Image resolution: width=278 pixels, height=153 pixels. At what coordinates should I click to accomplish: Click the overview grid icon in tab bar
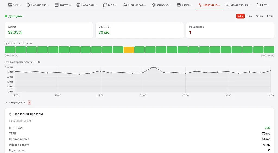point(10,5)
